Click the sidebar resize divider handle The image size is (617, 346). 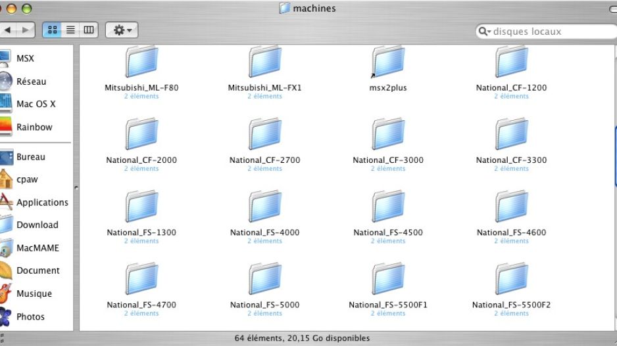coord(76,188)
